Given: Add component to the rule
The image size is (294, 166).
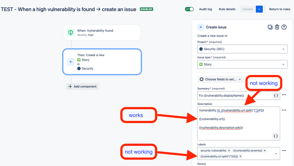Looking at the screenshot, I should click(82, 86).
